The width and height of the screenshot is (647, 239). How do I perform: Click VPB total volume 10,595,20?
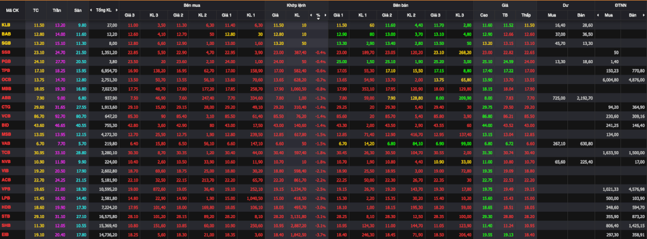[109, 189]
